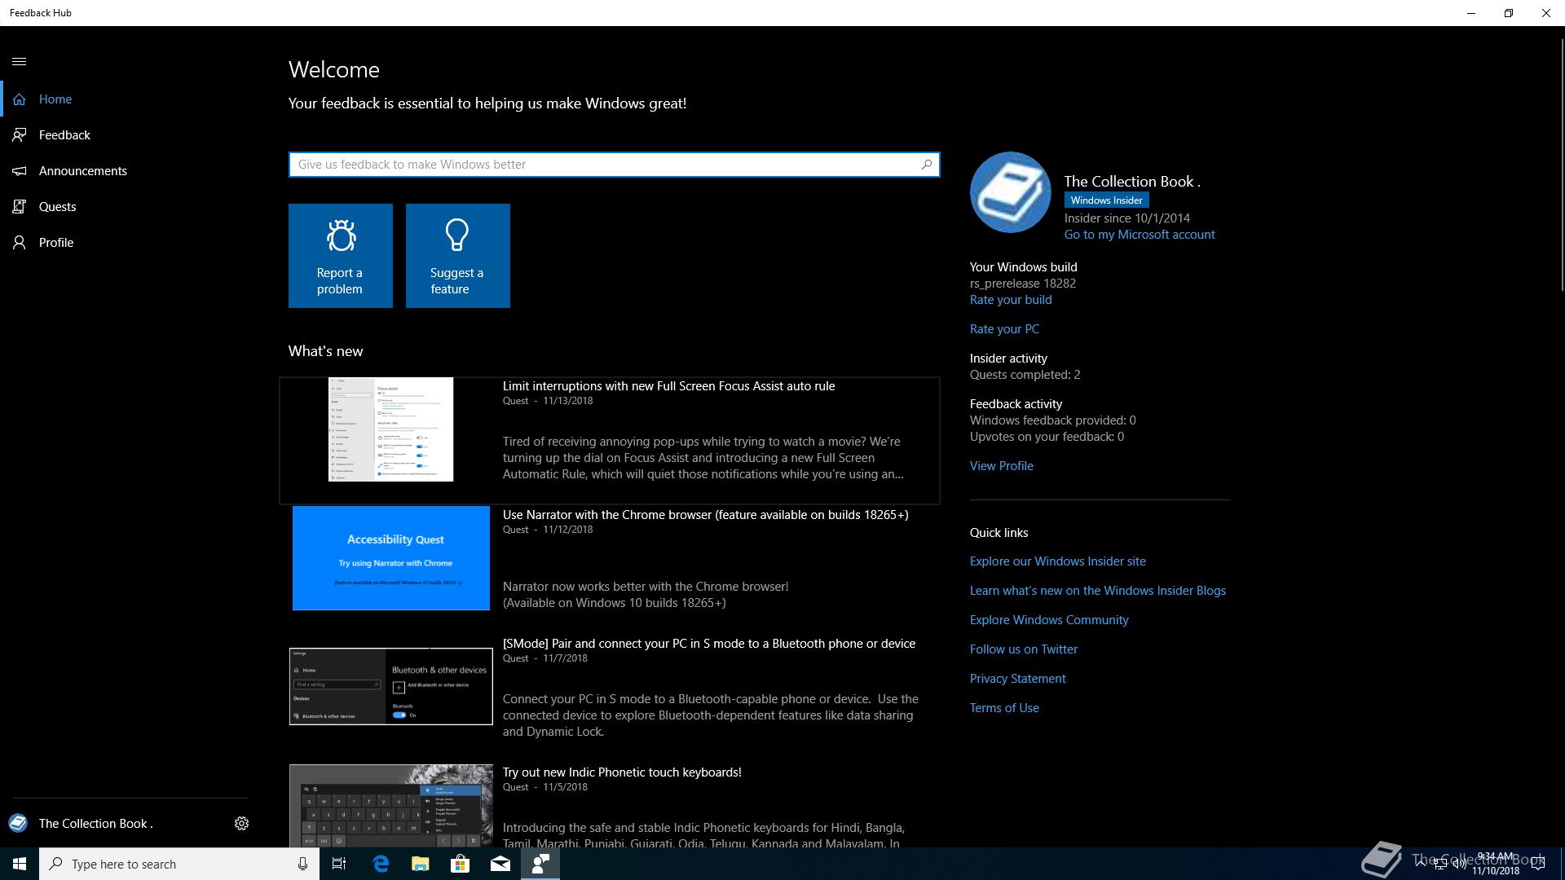Open Accessibility Quest thumbnail

[391, 558]
